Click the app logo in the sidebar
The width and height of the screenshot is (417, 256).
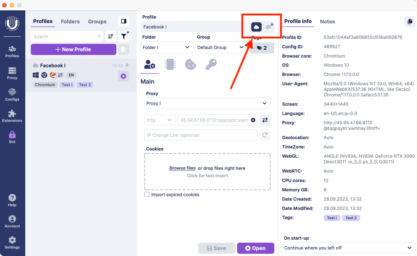(x=12, y=23)
